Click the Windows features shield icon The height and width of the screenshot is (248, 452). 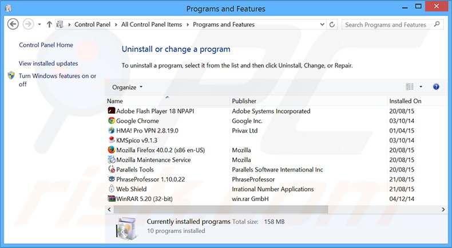point(11,75)
